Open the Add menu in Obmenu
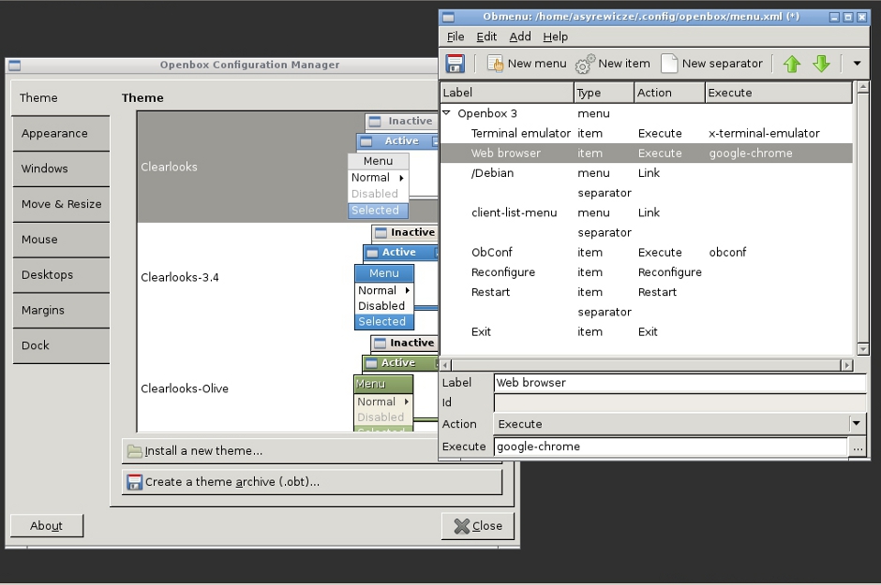881x585 pixels. tap(520, 37)
